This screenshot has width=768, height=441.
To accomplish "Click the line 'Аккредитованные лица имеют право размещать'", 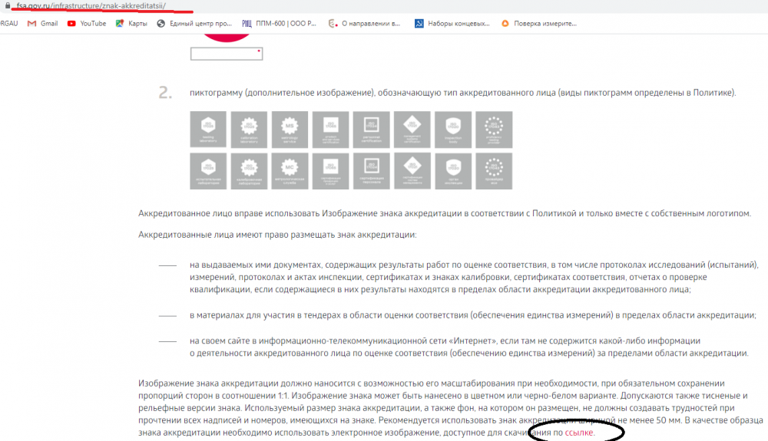I will coord(277,235).
